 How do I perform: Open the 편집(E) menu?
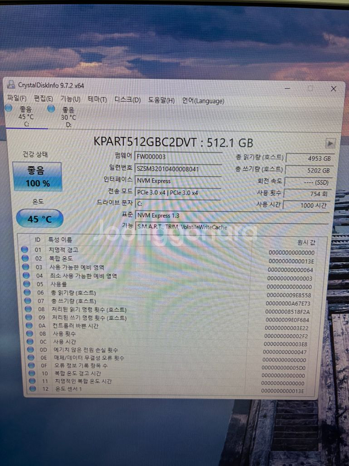[x=43, y=98]
